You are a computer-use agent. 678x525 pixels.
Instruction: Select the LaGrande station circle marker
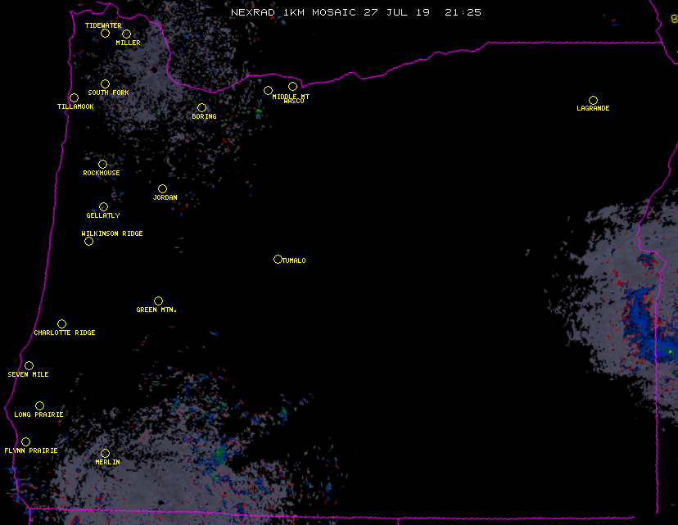(x=593, y=100)
